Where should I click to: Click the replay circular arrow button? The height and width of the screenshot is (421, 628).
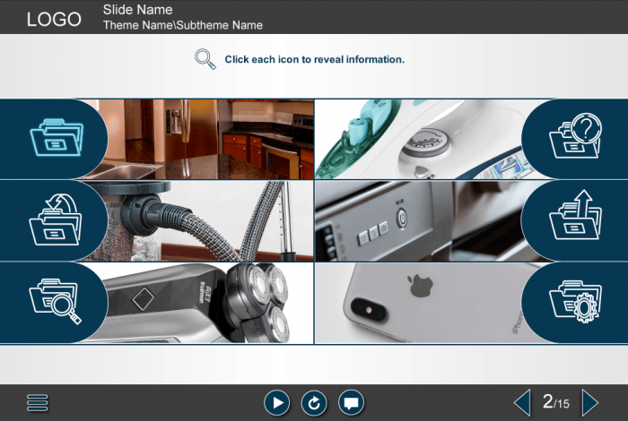coord(314,403)
